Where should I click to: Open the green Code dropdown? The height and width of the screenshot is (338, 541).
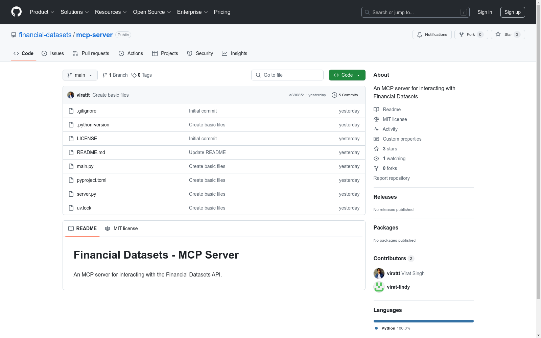tap(347, 75)
